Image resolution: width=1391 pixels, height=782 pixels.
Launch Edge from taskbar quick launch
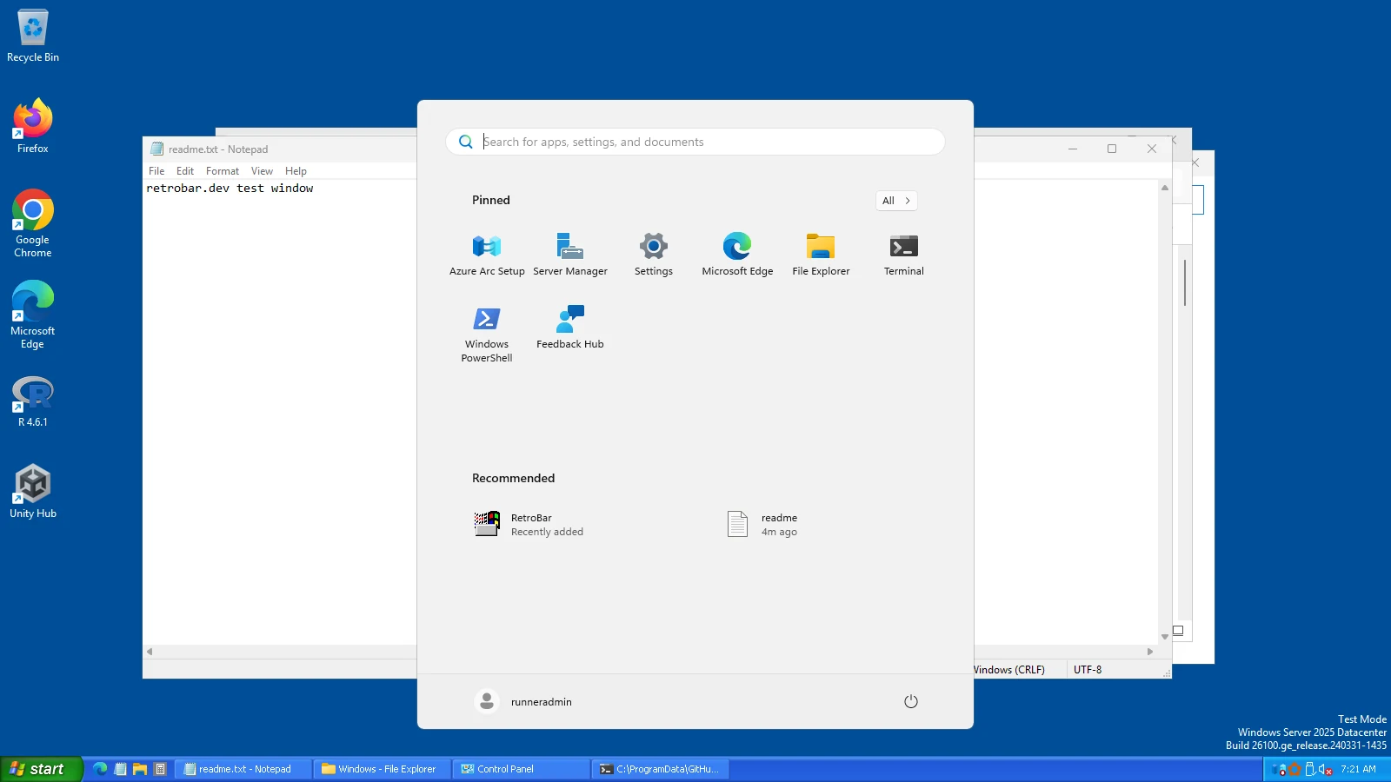[x=101, y=769]
